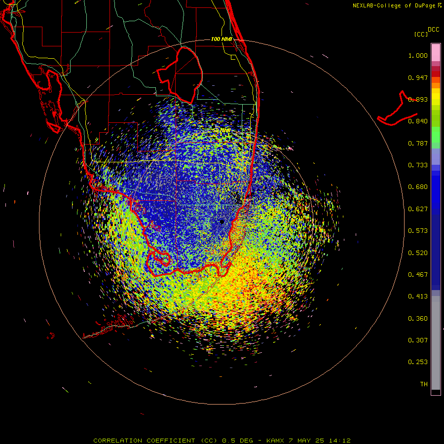Click the 0.733 scale value
The width and height of the screenshot is (444, 444).
coord(418,165)
